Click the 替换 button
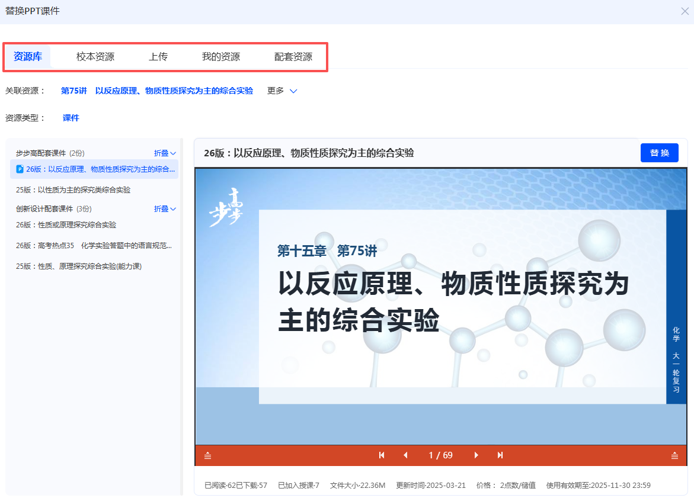The image size is (694, 498). pos(660,153)
